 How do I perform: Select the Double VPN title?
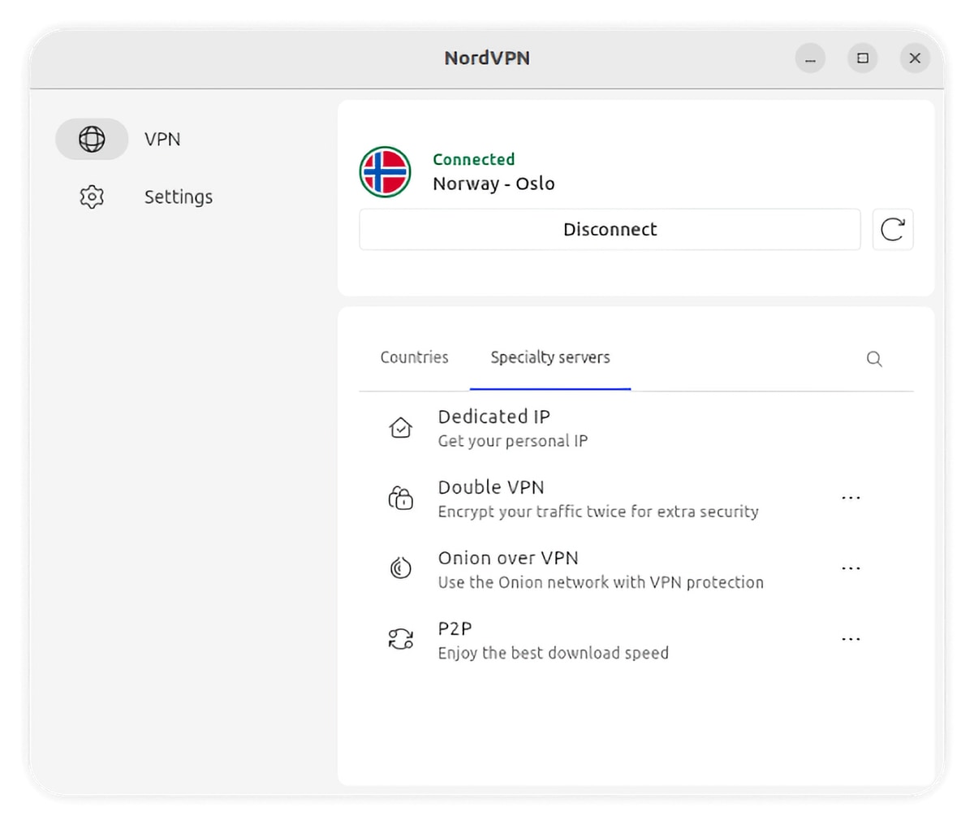(x=491, y=487)
